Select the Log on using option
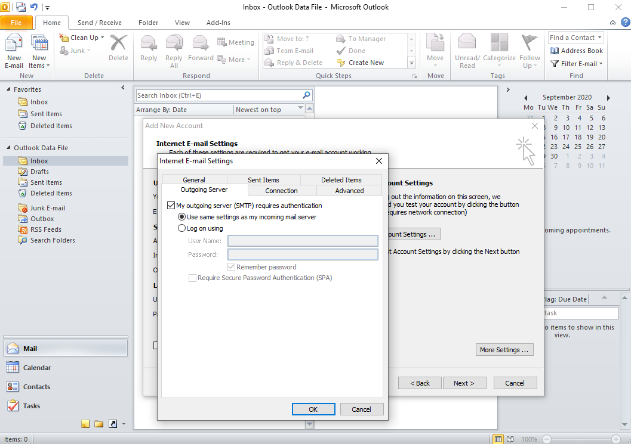 (182, 228)
